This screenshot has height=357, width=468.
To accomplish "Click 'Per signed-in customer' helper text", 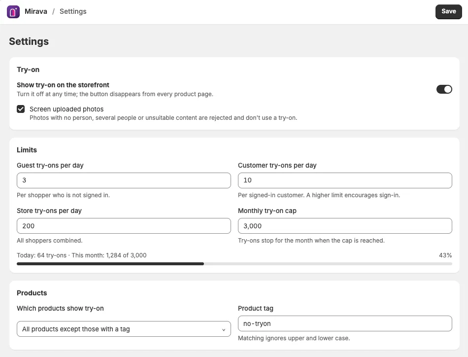I will tap(319, 195).
